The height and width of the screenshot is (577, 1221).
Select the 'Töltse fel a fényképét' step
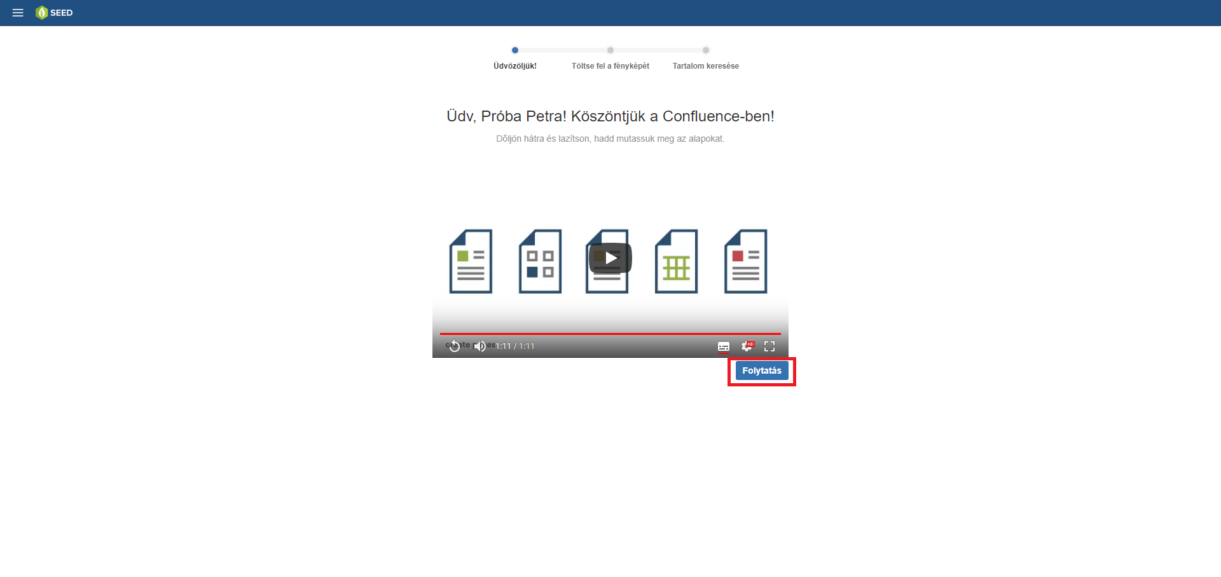coord(610,66)
